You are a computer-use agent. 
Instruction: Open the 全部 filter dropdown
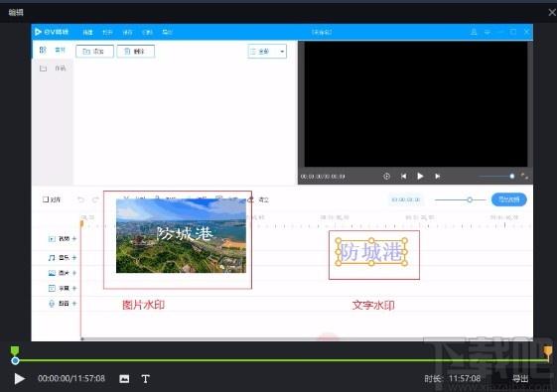point(267,52)
